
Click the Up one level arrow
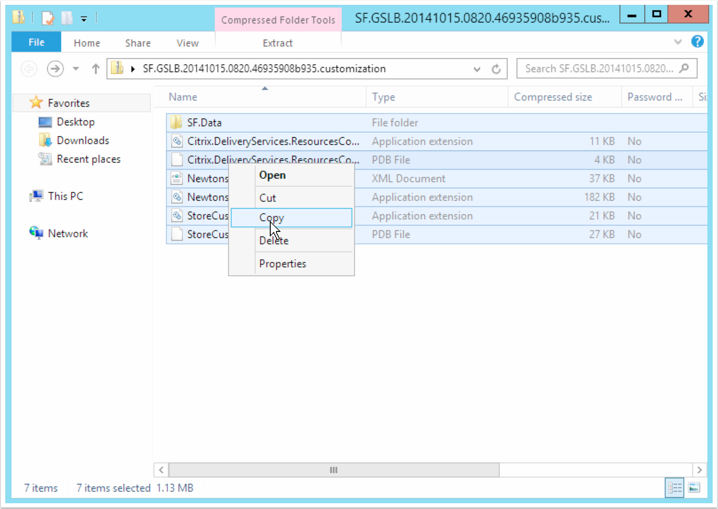[95, 69]
